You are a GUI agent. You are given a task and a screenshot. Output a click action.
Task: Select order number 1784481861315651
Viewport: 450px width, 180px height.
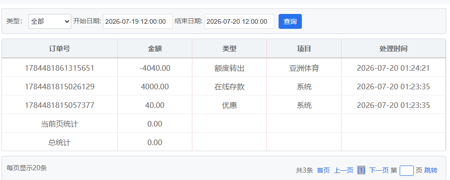coord(60,68)
